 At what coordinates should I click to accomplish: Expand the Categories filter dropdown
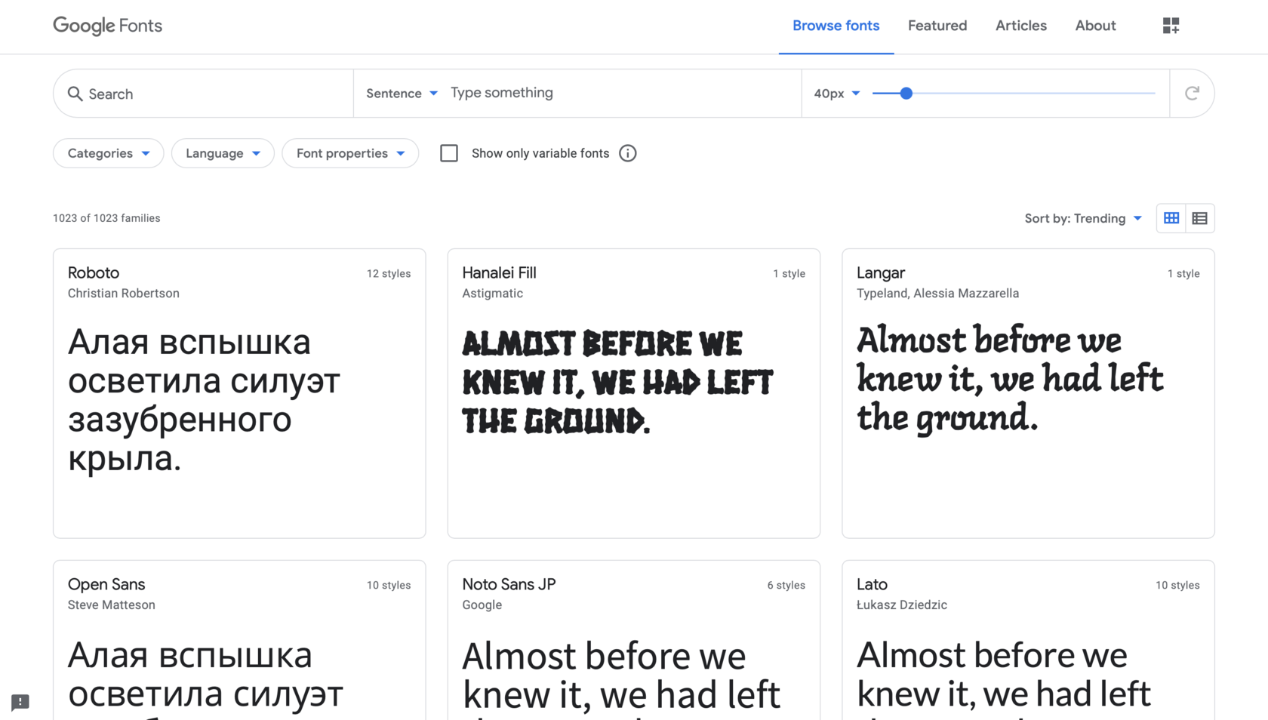(x=108, y=153)
